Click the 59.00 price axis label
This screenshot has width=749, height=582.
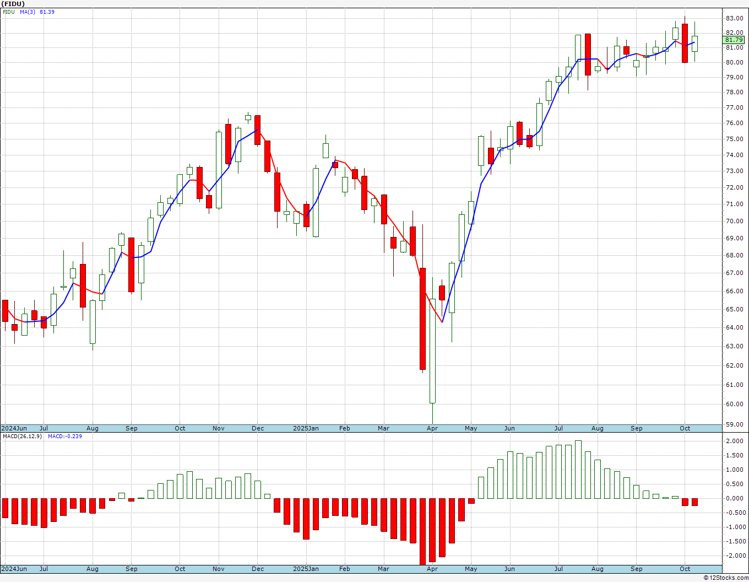click(734, 424)
